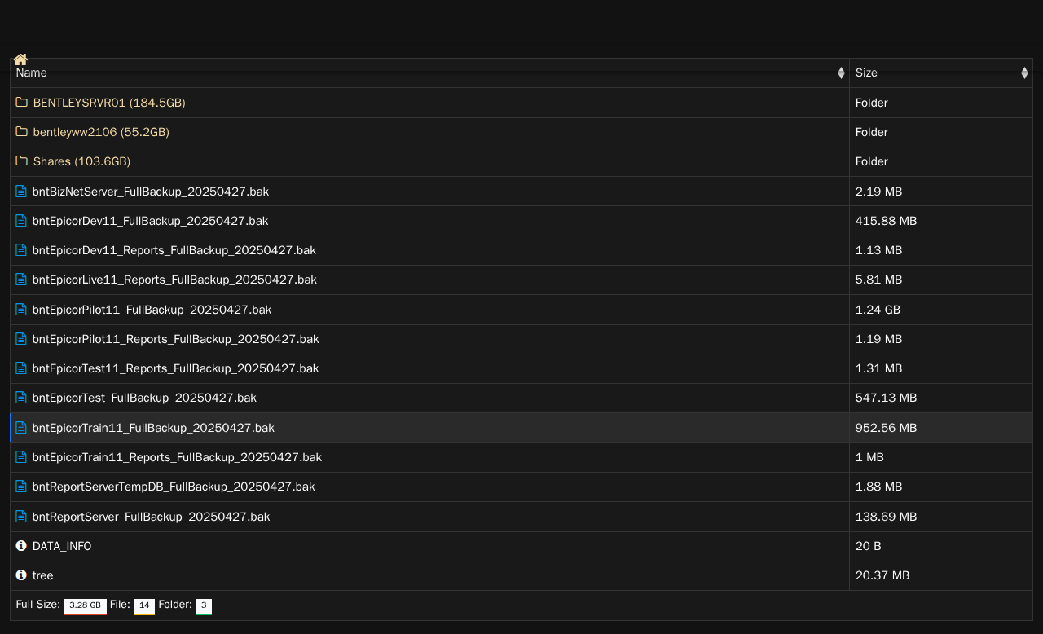The image size is (1043, 634).
Task: Select the bntBizNetServer backup file icon
Action: point(21,192)
